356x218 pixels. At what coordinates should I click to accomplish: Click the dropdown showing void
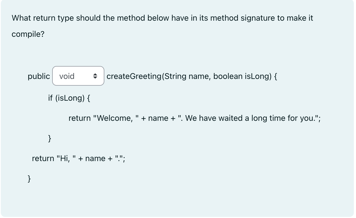coord(78,76)
